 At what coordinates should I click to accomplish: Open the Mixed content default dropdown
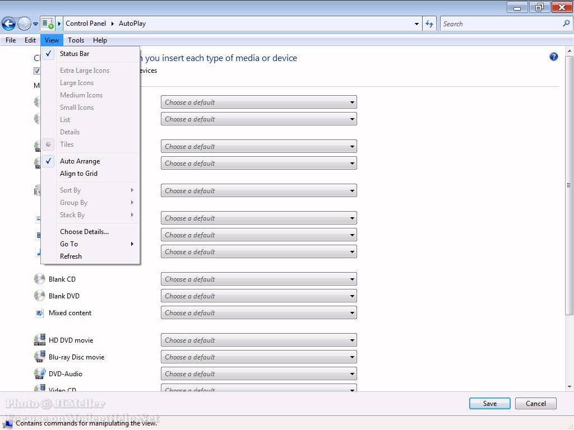tap(259, 312)
